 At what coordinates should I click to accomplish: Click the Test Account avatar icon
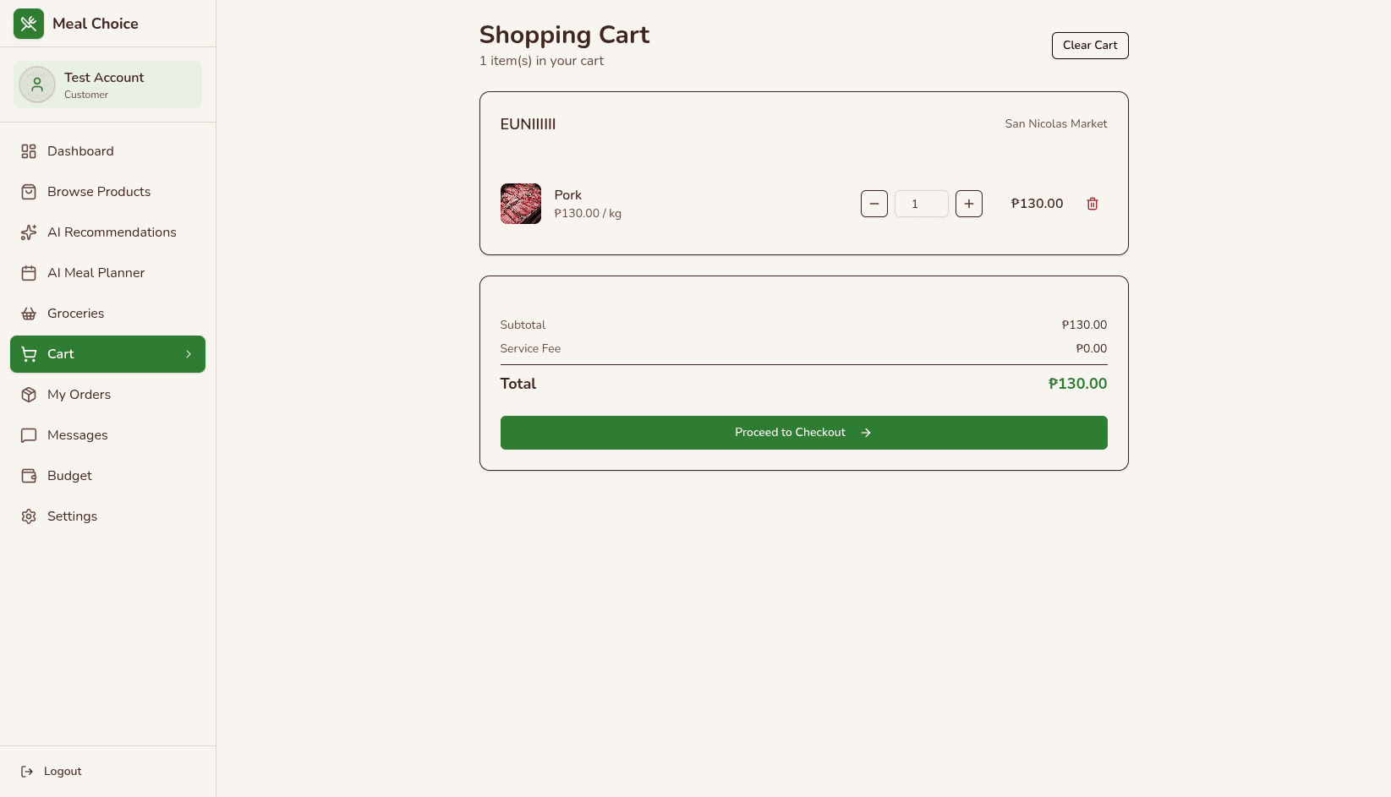[x=37, y=85]
